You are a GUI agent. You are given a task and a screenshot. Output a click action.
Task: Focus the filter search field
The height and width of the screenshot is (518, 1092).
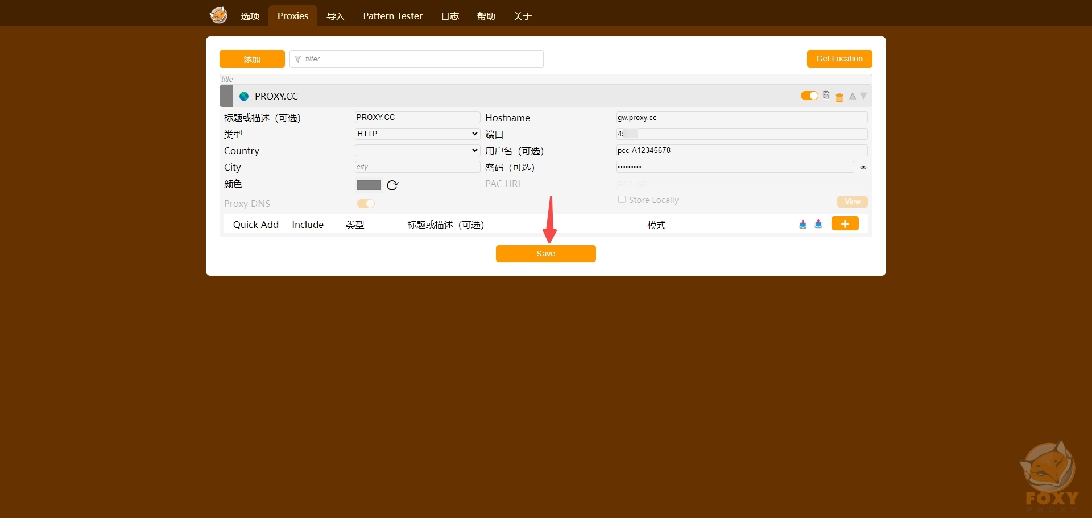pyautogui.click(x=416, y=59)
